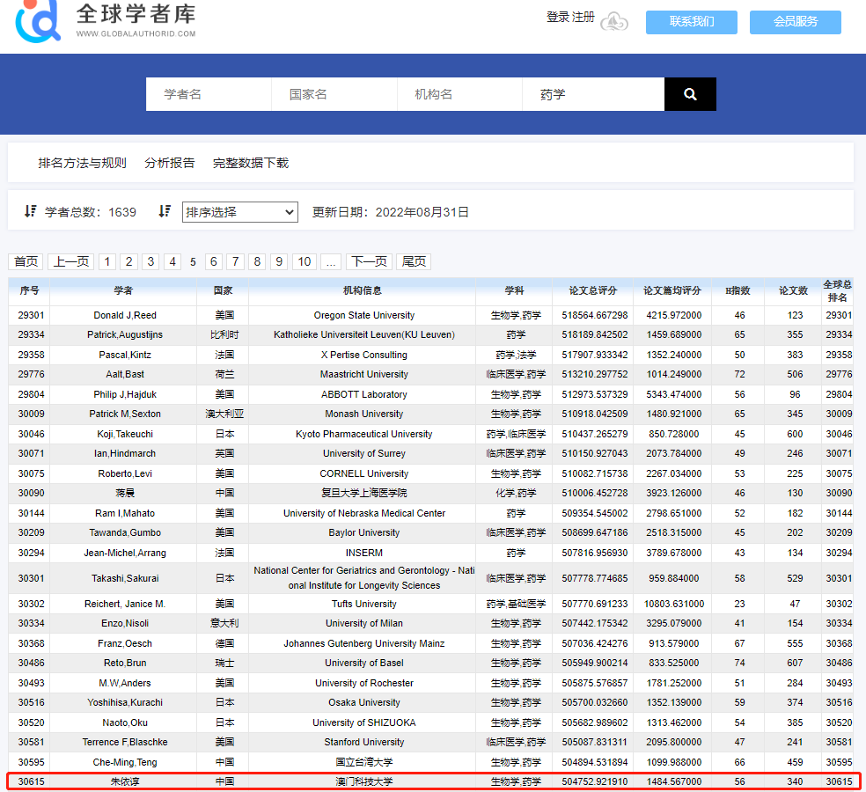Open 分析报告 tab
The image size is (866, 792).
point(170,163)
